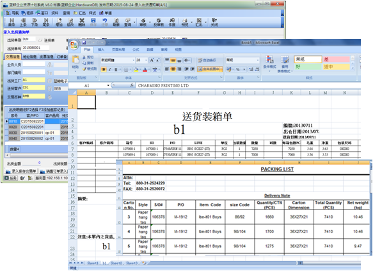
Task: Click the 增加 (add) toolbar icon
Action: pyautogui.click(x=59, y=22)
